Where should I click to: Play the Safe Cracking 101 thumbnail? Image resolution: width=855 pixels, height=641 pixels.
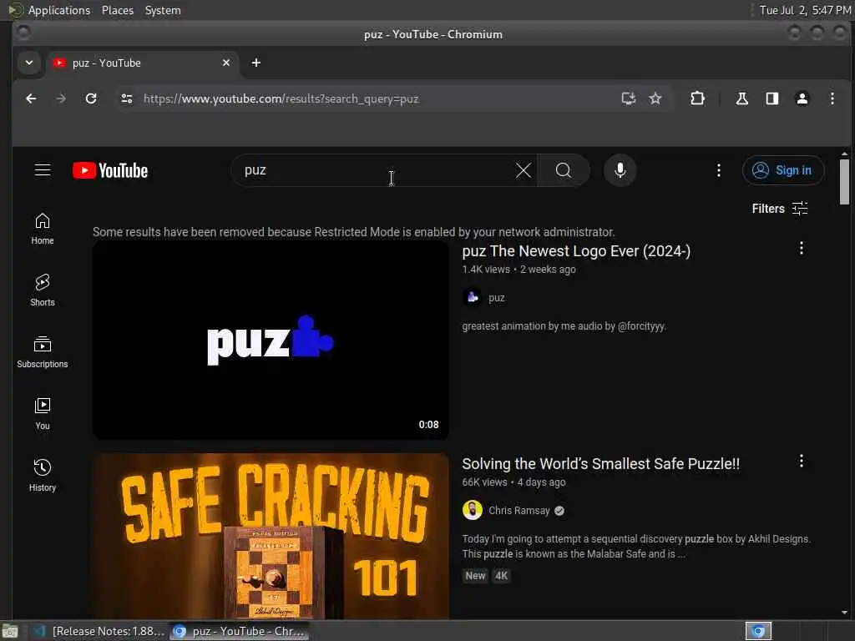coord(271,537)
